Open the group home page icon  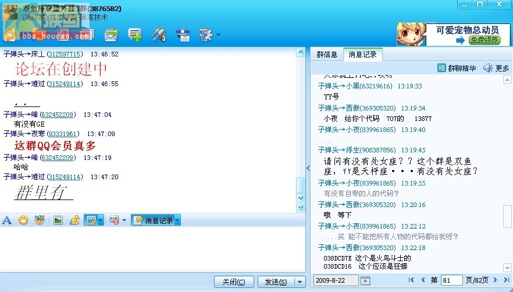(10, 35)
